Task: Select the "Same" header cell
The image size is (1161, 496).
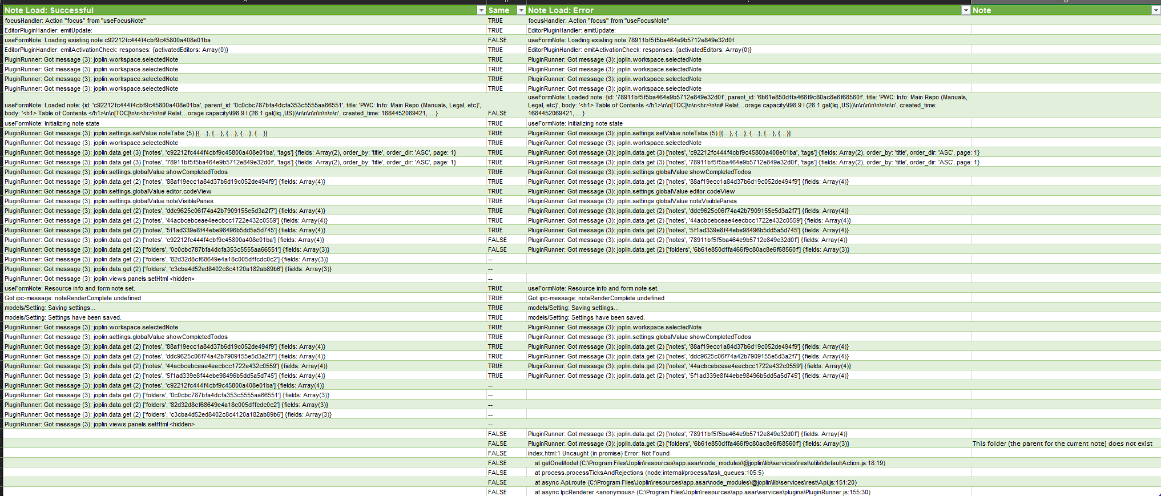Action: (506, 10)
